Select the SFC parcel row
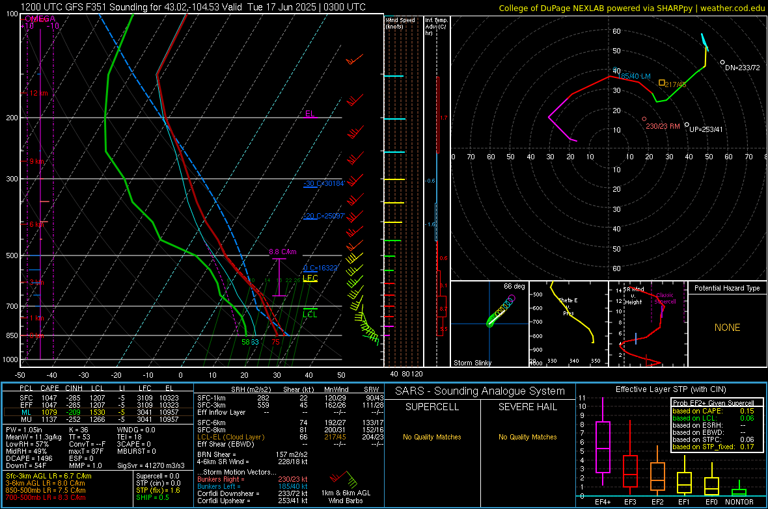Viewport: 768px width, 509px height. [x=98, y=398]
